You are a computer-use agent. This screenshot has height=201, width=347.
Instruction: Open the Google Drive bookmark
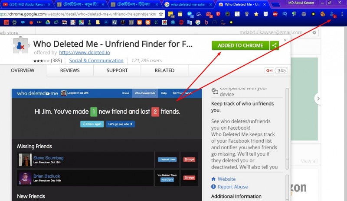click(48, 22)
